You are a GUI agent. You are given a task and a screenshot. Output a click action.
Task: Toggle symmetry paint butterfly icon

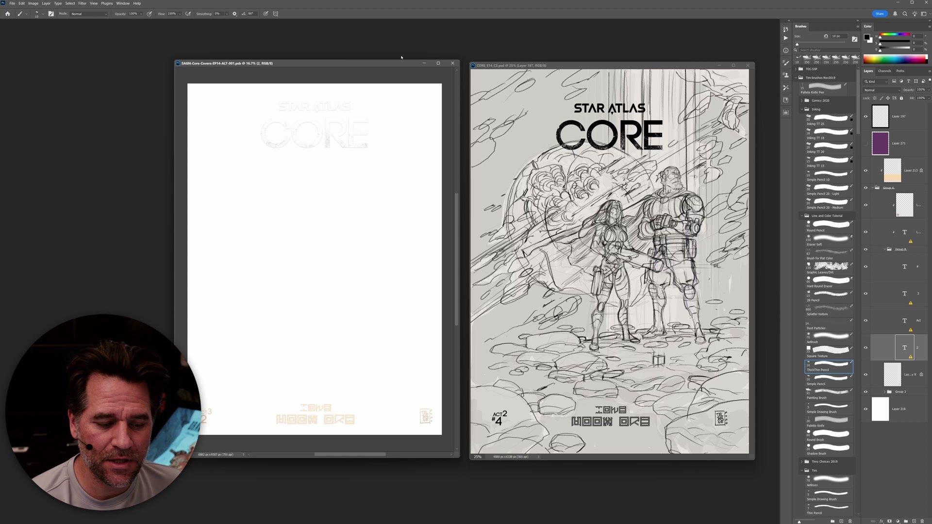tap(275, 14)
